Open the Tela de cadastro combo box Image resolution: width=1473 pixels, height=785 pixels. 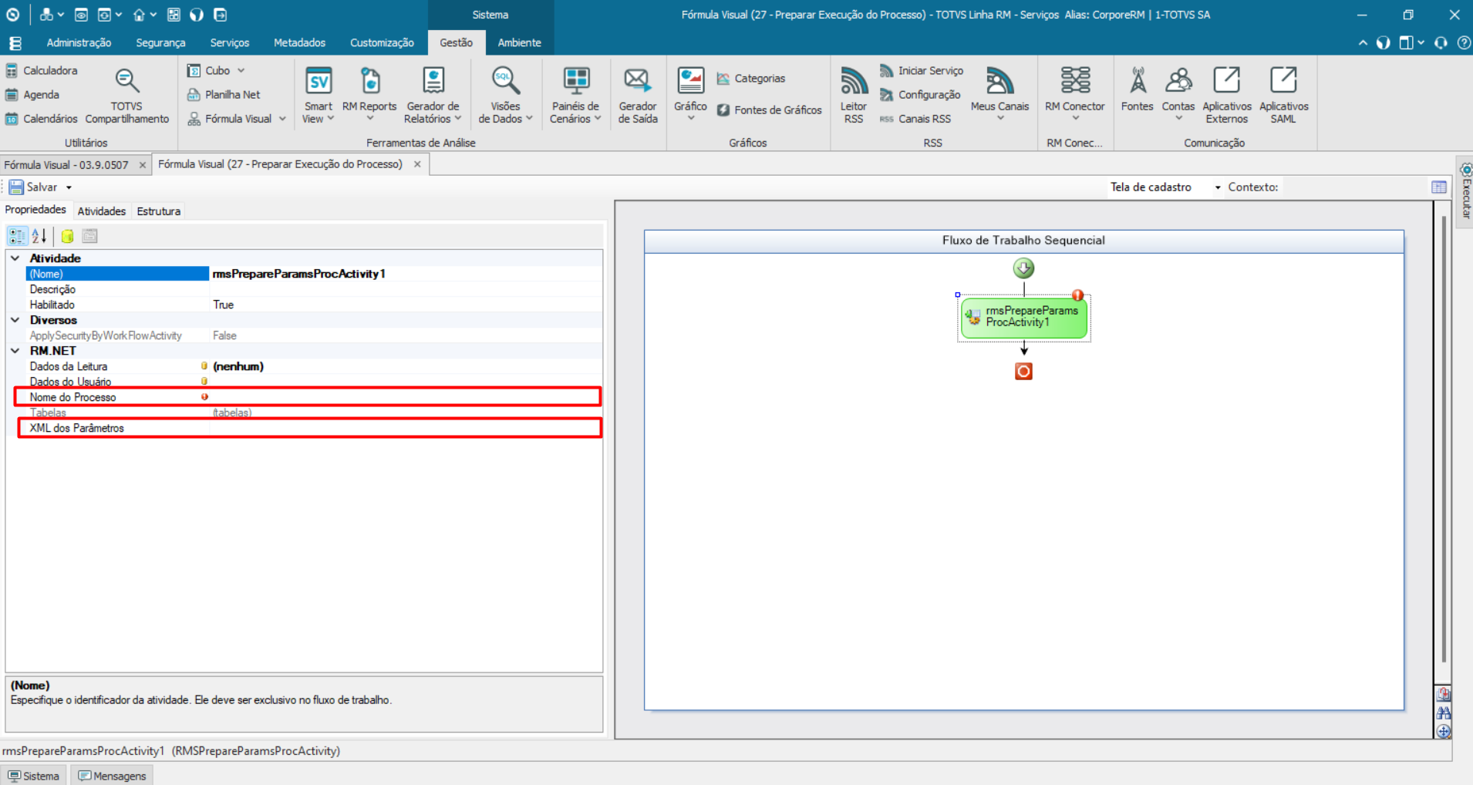pyautogui.click(x=1165, y=187)
